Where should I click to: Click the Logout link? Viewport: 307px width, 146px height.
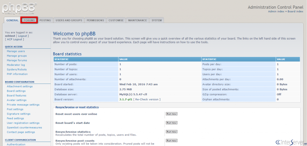coord(22,36)
